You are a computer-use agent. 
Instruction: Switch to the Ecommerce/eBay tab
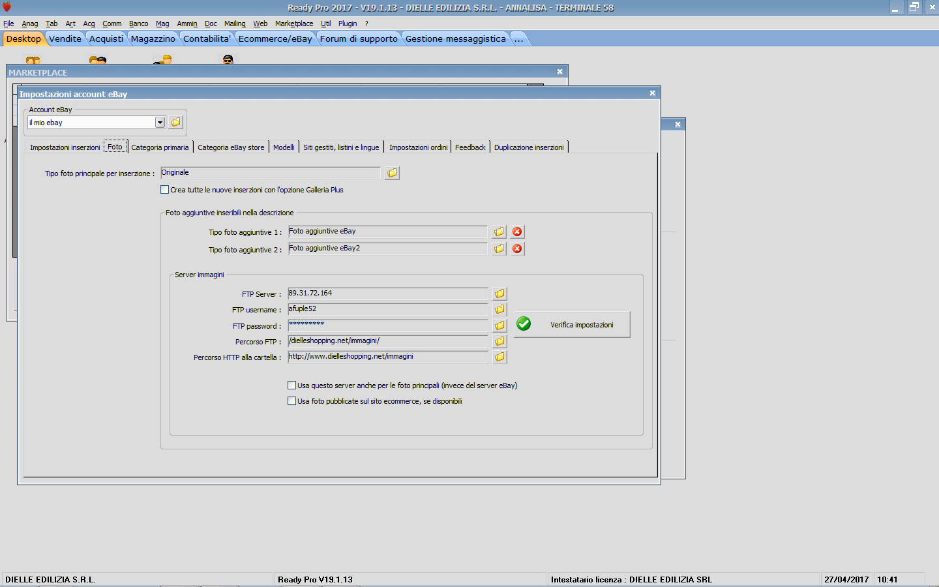[275, 38]
